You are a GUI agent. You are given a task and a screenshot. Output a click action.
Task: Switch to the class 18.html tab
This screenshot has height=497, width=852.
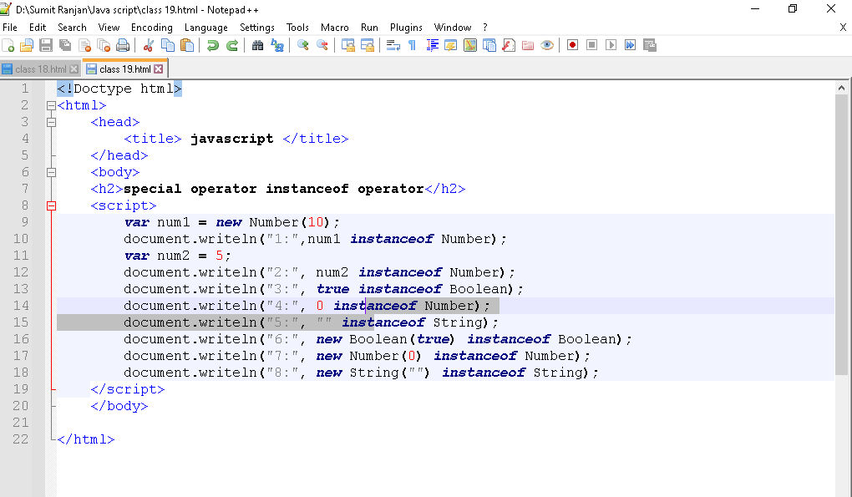click(x=40, y=69)
